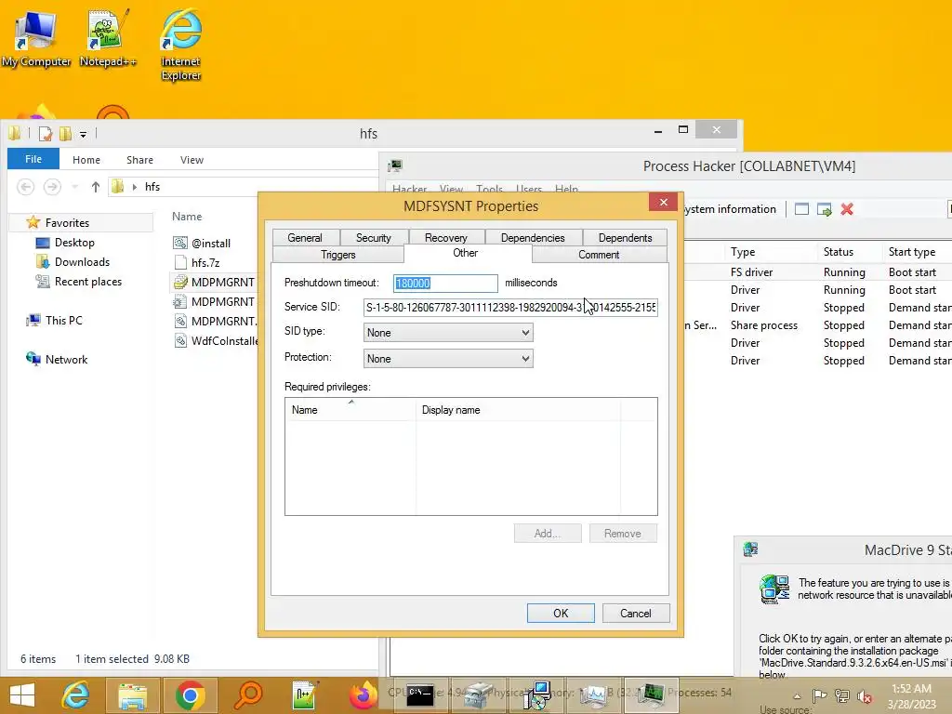This screenshot has height=714, width=952.
Task: Go back in hfs Explorer window
Action: 25,186
